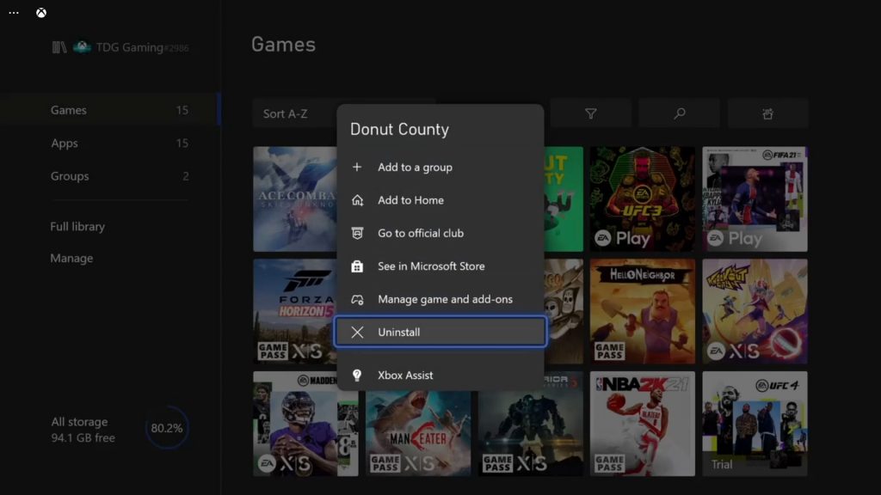Viewport: 881px width, 495px height.
Task: Select the UFC 3 EA Play tile
Action: coord(642,199)
